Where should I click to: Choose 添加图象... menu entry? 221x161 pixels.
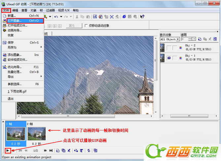point(23,55)
